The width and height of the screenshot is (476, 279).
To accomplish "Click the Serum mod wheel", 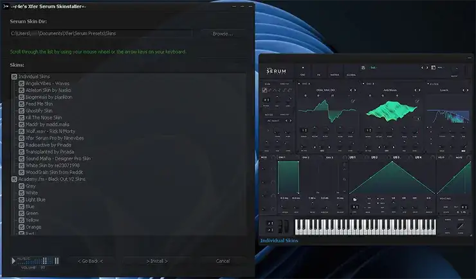I will (286, 226).
